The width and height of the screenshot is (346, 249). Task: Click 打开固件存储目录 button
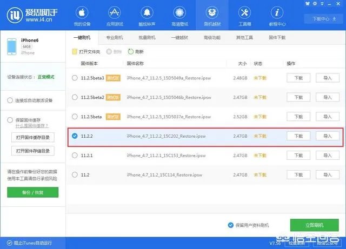coord(33,151)
